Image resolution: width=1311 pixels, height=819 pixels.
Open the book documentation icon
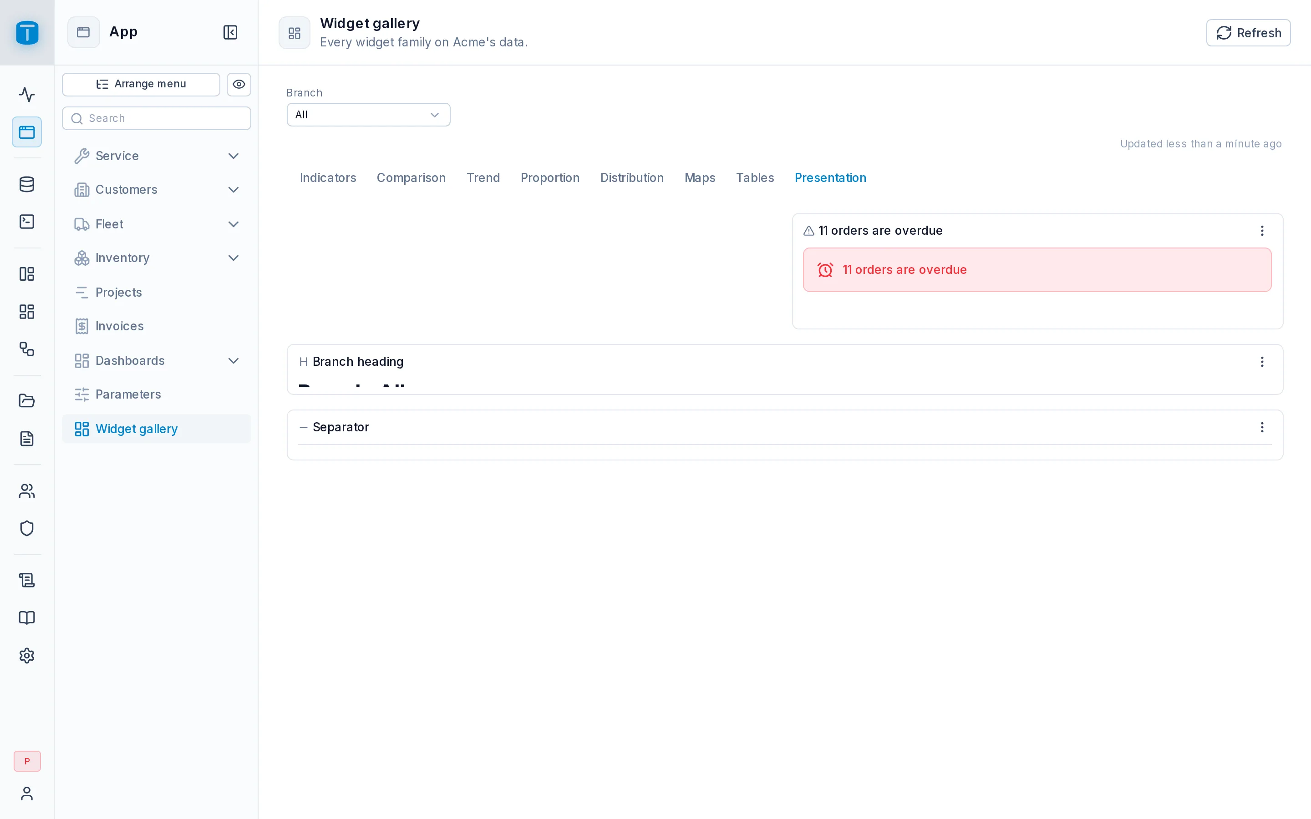pyautogui.click(x=27, y=618)
